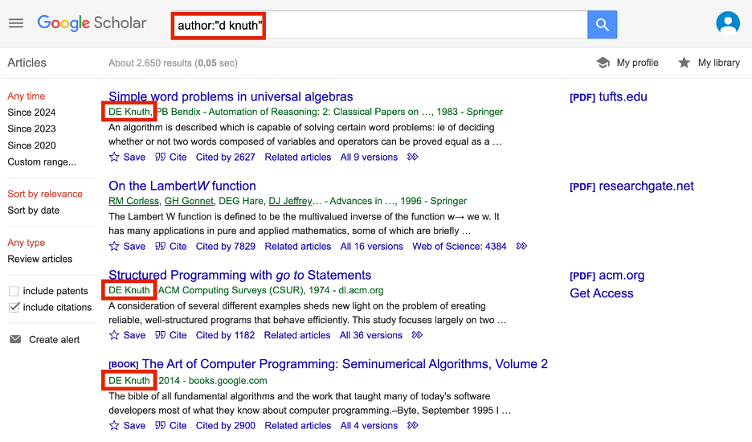This screenshot has width=752, height=442.
Task: Click the My profile graduation cap icon
Action: 603,63
